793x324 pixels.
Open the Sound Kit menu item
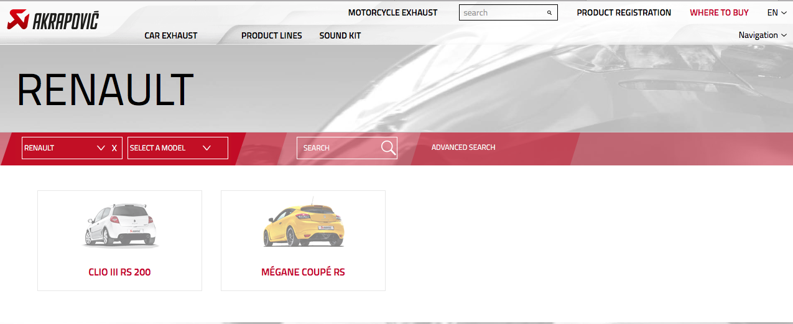click(340, 35)
